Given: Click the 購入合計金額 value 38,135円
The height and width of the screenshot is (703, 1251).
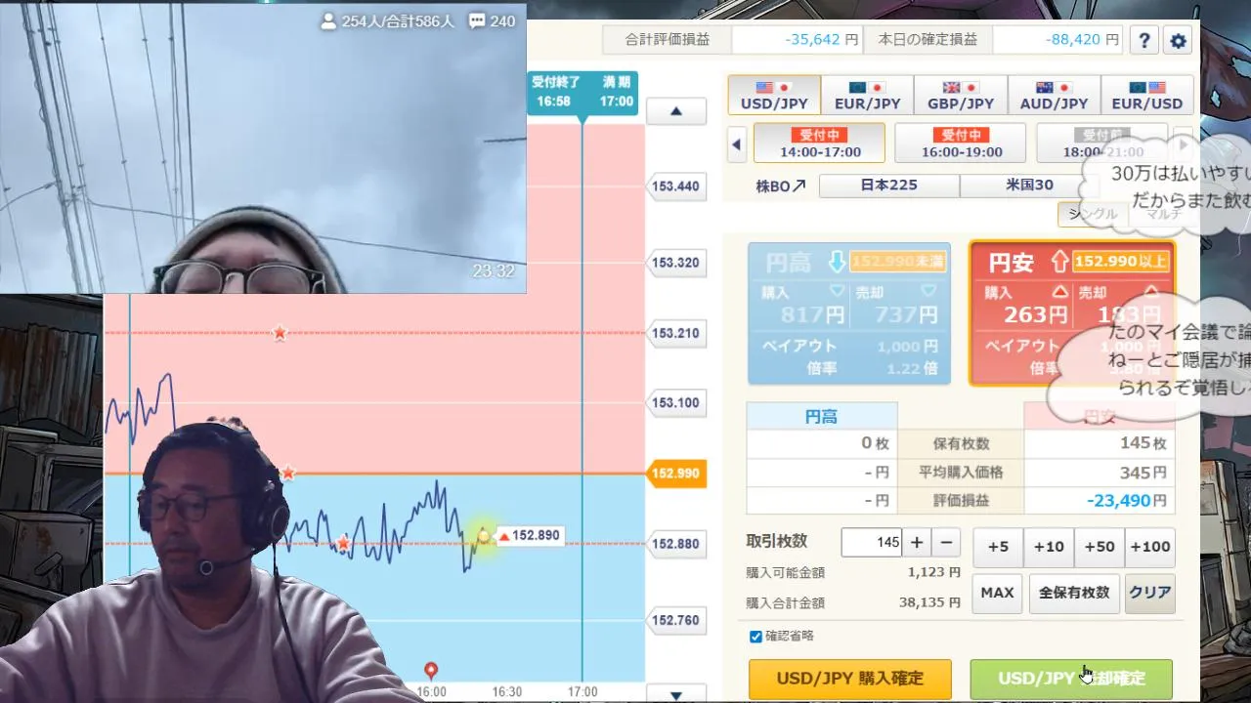Looking at the screenshot, I should pyautogui.click(x=929, y=602).
